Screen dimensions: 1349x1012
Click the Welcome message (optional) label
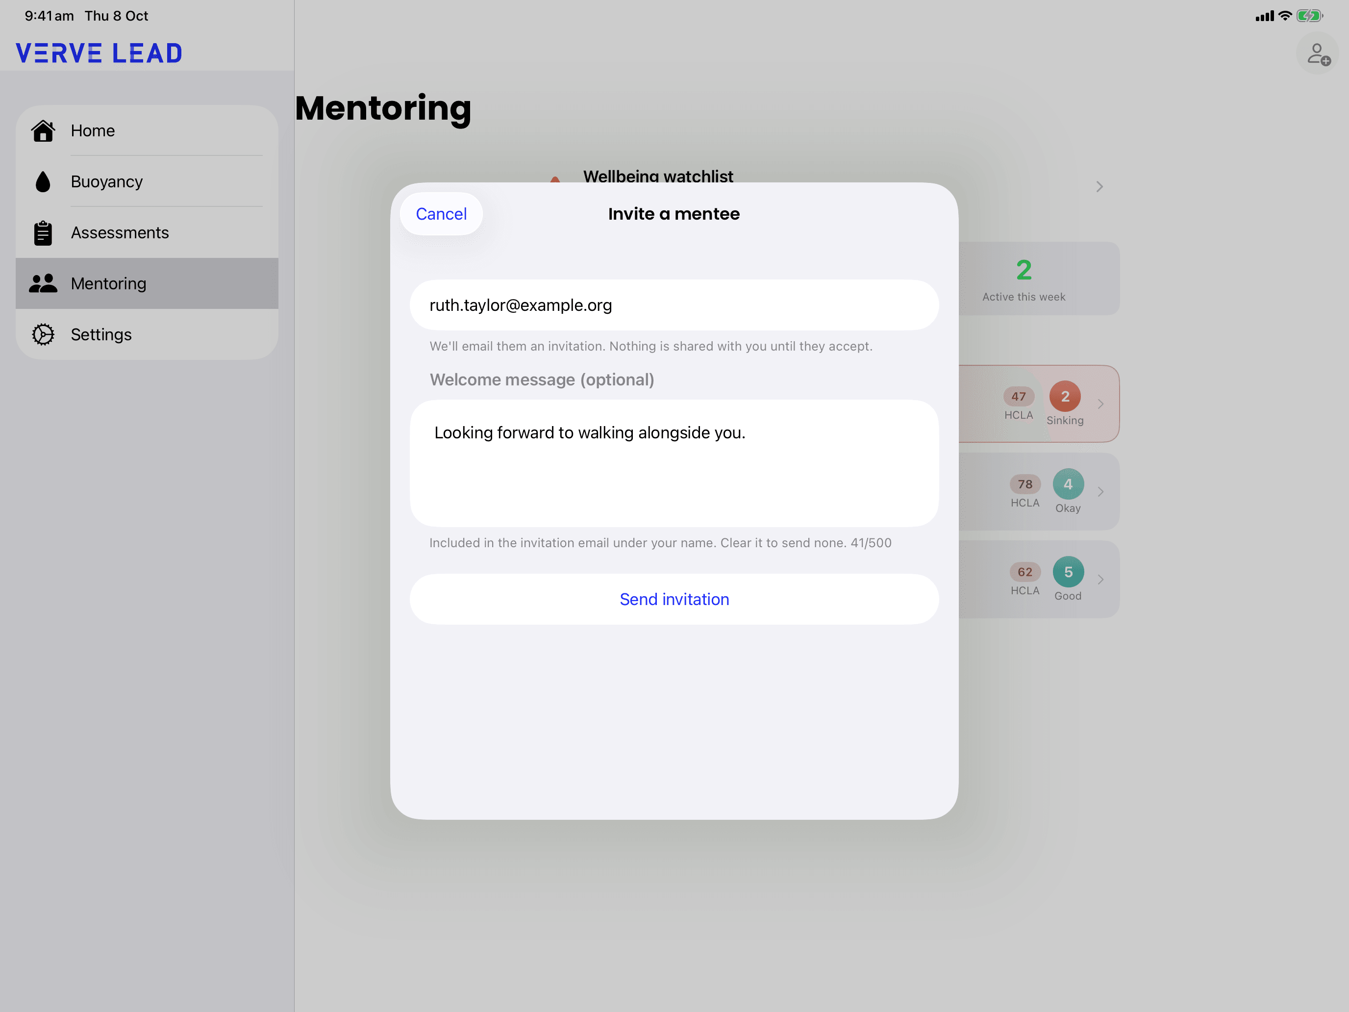[x=542, y=379]
